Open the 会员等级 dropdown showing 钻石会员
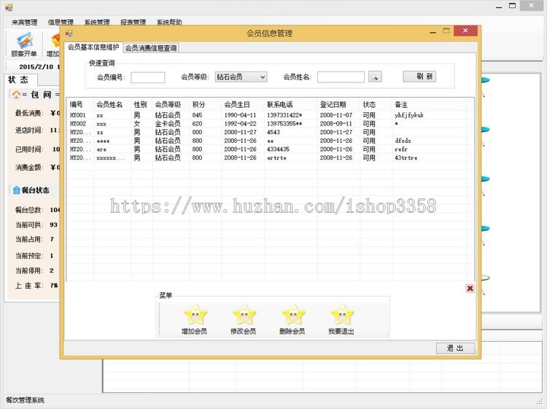 pyautogui.click(x=241, y=77)
